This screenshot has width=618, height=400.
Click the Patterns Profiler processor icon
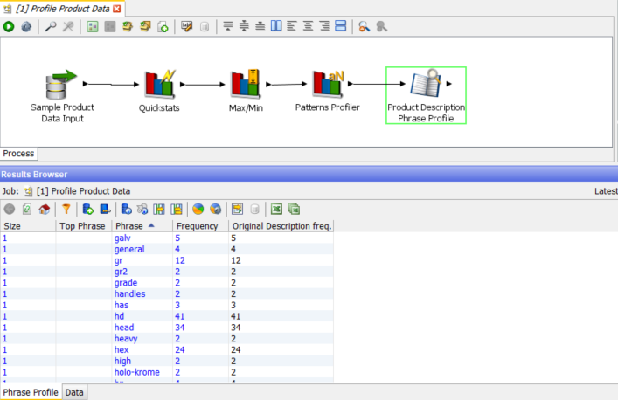pyautogui.click(x=329, y=84)
